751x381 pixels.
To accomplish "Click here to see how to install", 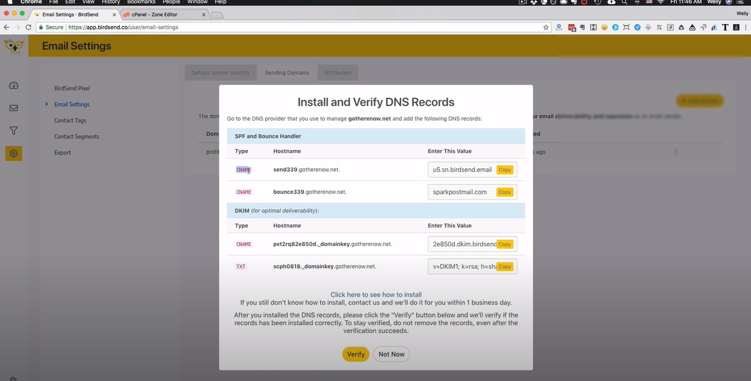I will pyautogui.click(x=376, y=295).
